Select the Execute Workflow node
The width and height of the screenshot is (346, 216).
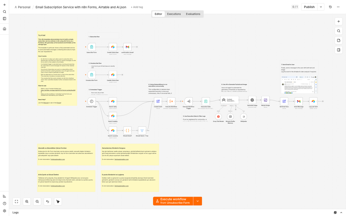tap(171, 101)
